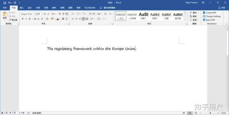Click the phonetic guide icon

tap(63, 14)
